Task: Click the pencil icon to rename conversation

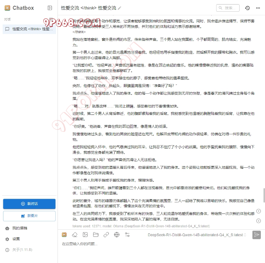Action: [x=120, y=8]
